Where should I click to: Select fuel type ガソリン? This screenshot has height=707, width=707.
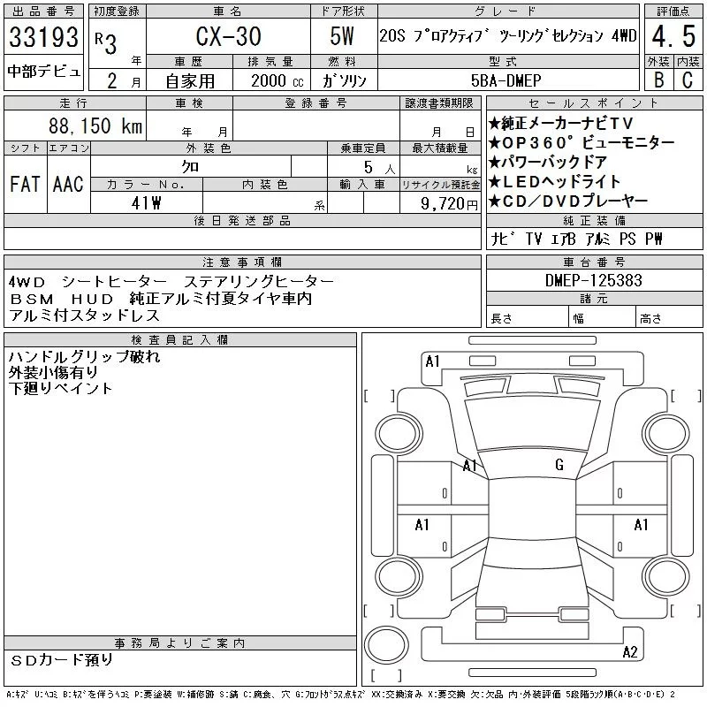point(344,81)
